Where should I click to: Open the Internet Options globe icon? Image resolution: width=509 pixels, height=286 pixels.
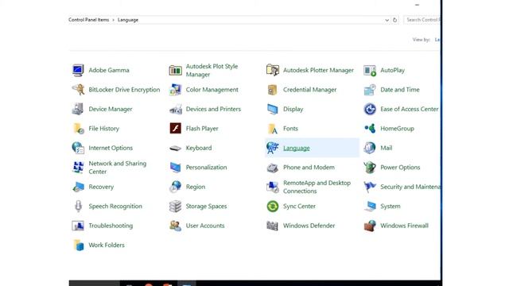click(x=78, y=148)
